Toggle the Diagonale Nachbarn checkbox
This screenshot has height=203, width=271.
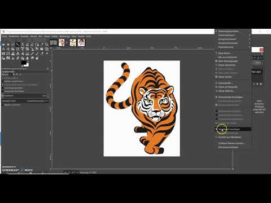[x=3, y=91]
